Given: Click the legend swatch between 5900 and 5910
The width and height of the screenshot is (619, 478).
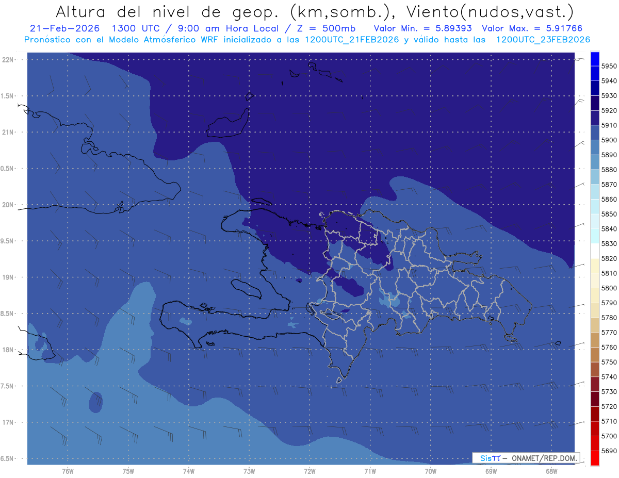Looking at the screenshot, I should tap(595, 133).
